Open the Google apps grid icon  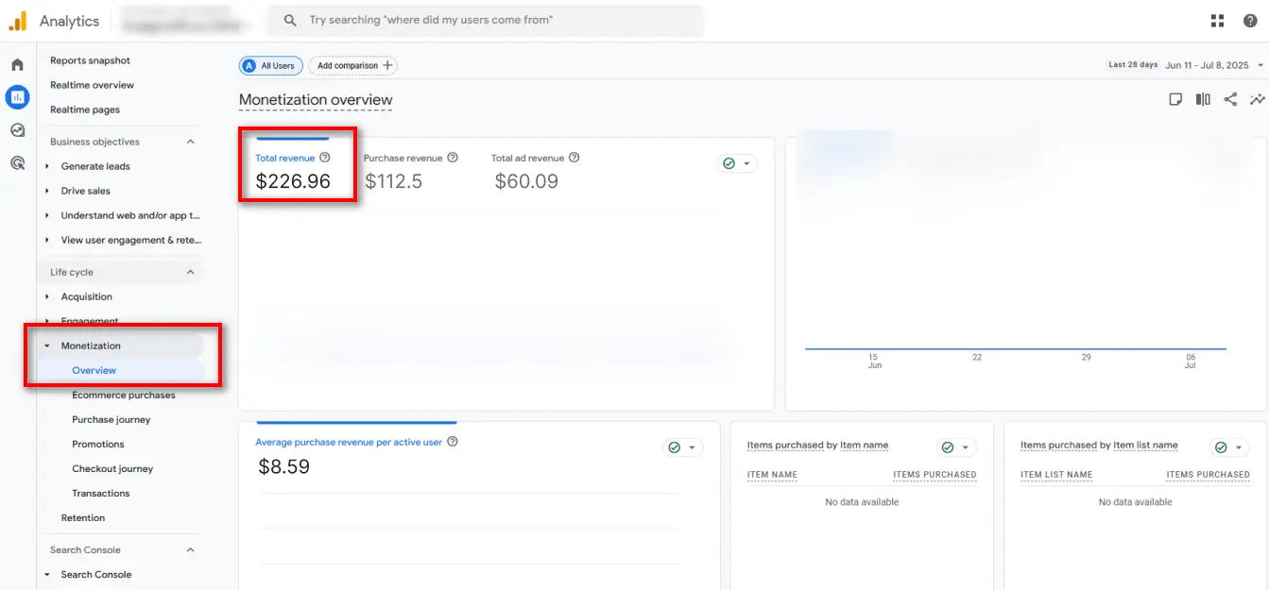1217,21
